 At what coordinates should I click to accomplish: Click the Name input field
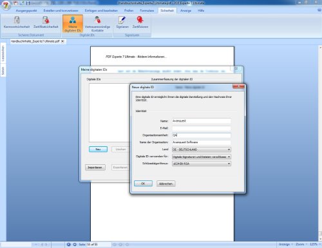[202, 121]
